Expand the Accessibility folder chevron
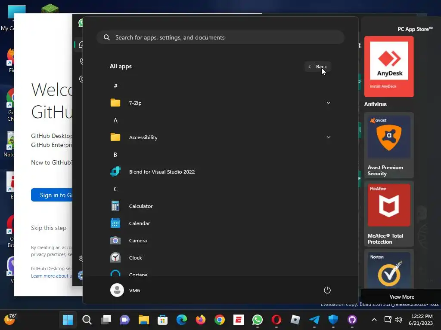Image resolution: width=441 pixels, height=330 pixels. 328,137
